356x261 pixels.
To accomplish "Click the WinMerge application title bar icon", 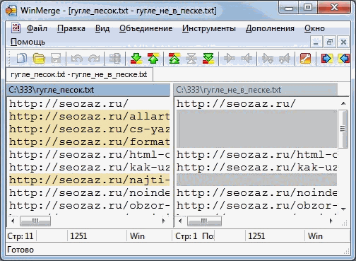I will [11, 11].
